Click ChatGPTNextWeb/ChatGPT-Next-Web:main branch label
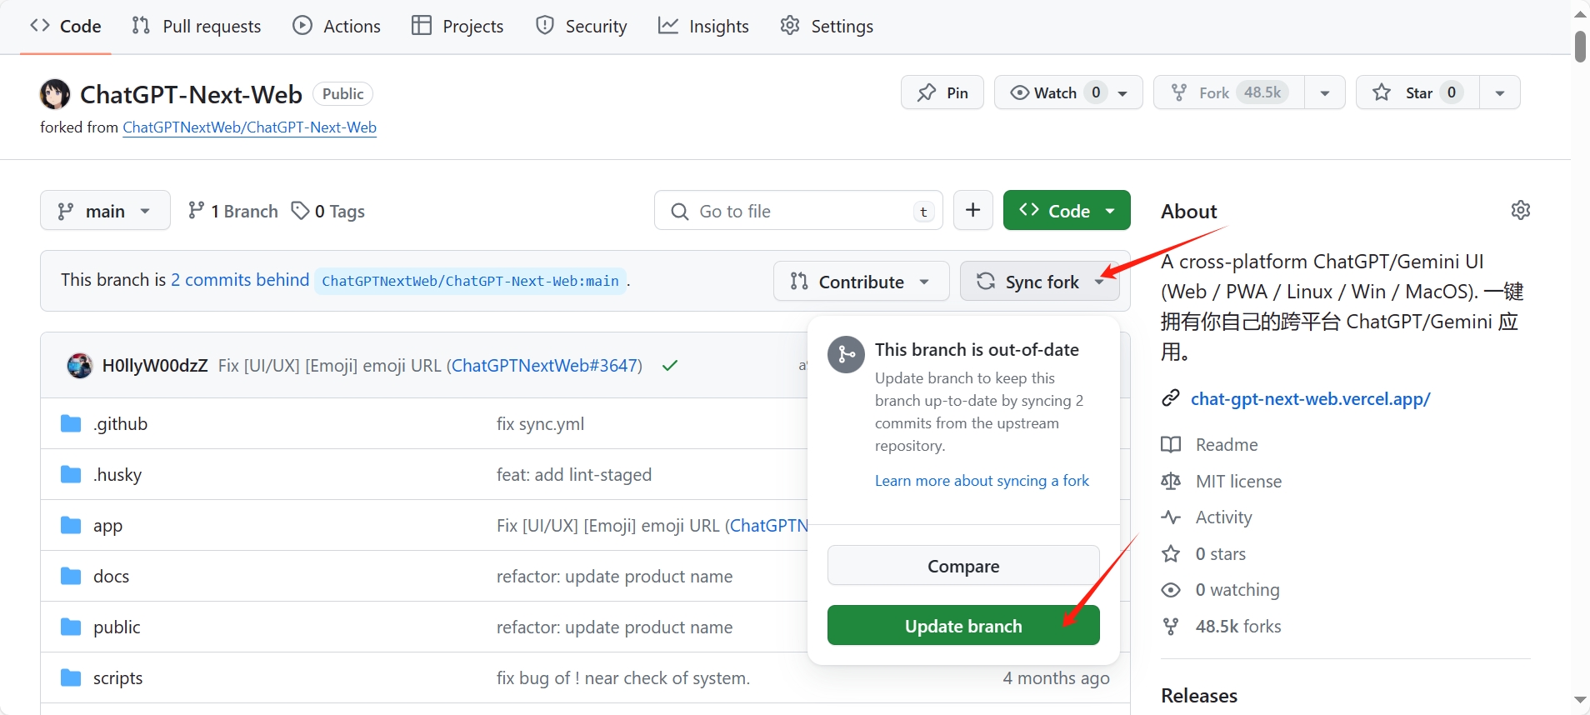This screenshot has width=1590, height=715. (470, 281)
